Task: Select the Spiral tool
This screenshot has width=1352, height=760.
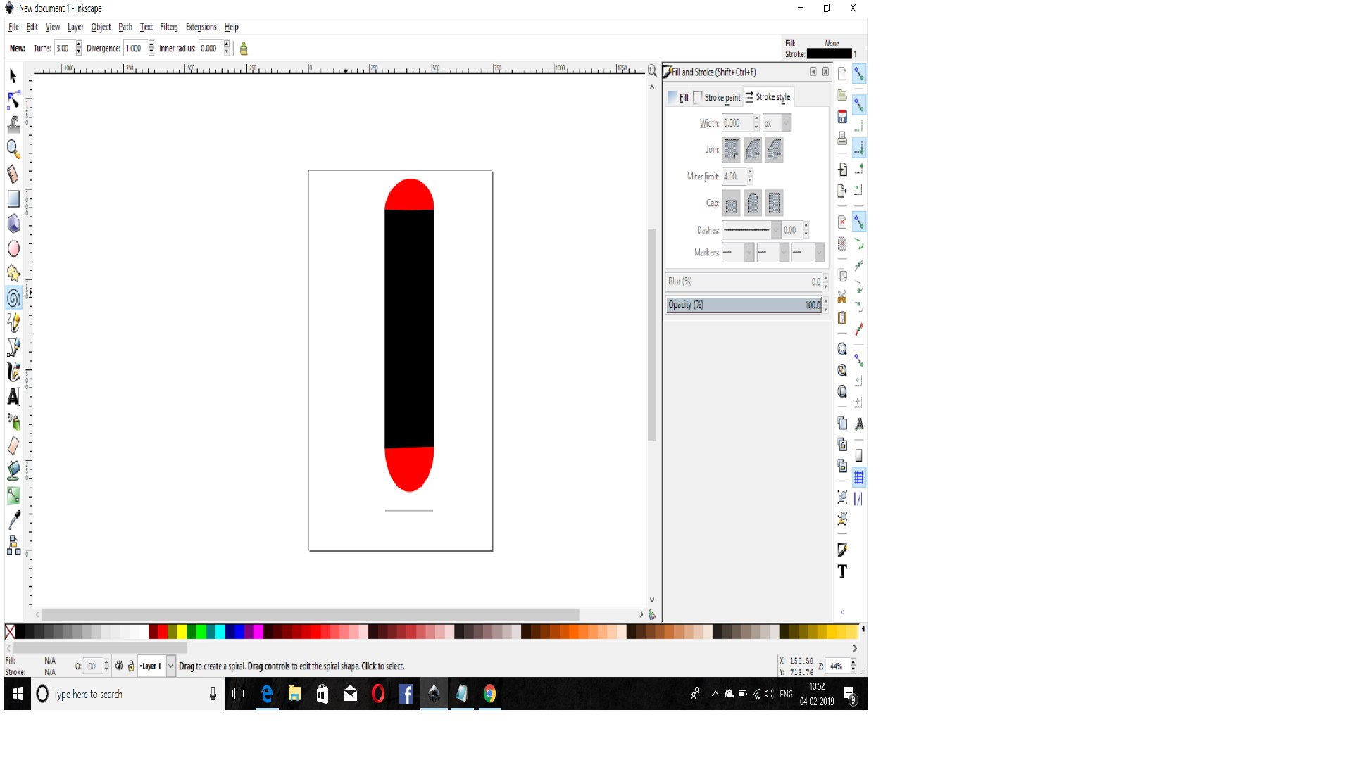Action: pyautogui.click(x=13, y=298)
